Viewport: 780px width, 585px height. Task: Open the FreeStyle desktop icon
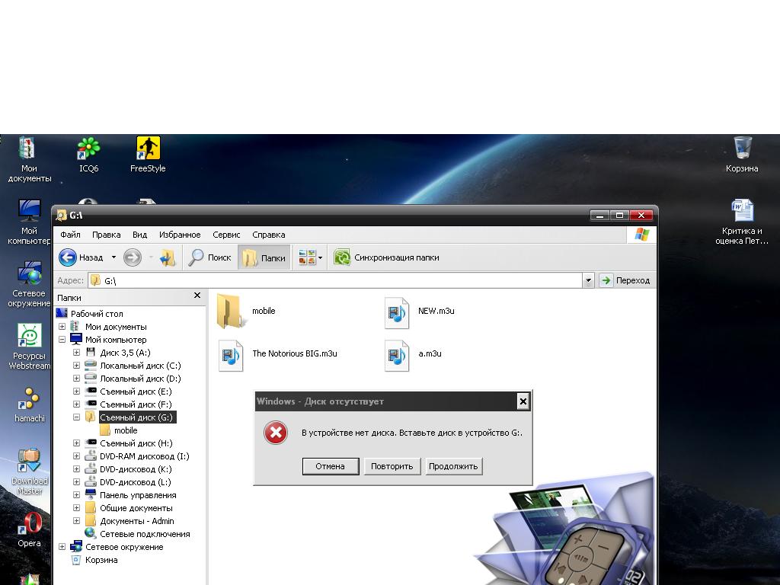[x=148, y=149]
